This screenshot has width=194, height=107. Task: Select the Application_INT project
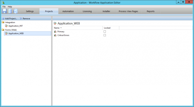pyautogui.click(x=14, y=26)
